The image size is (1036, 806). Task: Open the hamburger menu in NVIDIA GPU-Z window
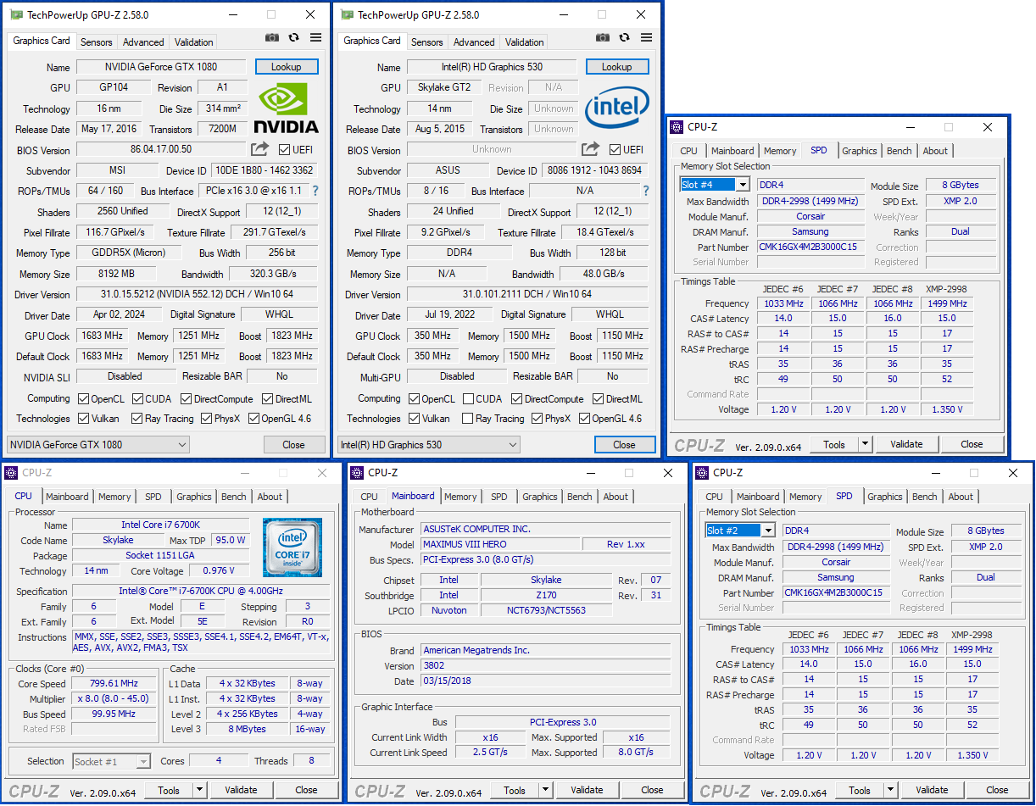coord(315,37)
